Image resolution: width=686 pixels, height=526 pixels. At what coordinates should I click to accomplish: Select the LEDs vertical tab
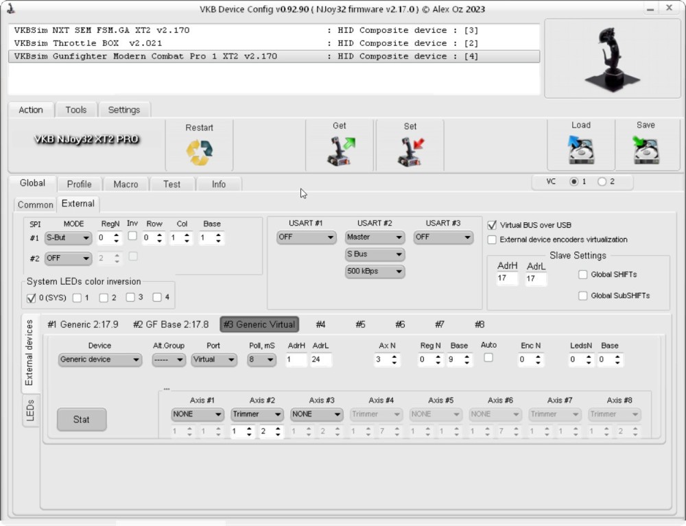coord(30,411)
